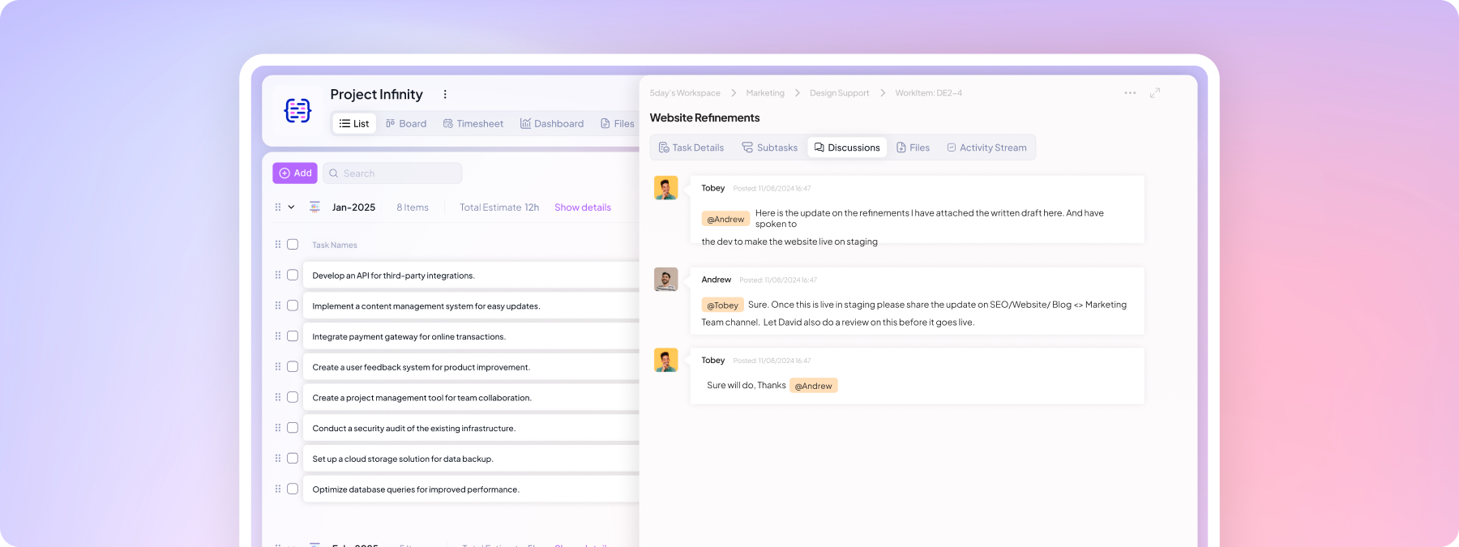The width and height of the screenshot is (1459, 547).
Task: Check the Develop an API task checkbox
Action: [x=293, y=276]
